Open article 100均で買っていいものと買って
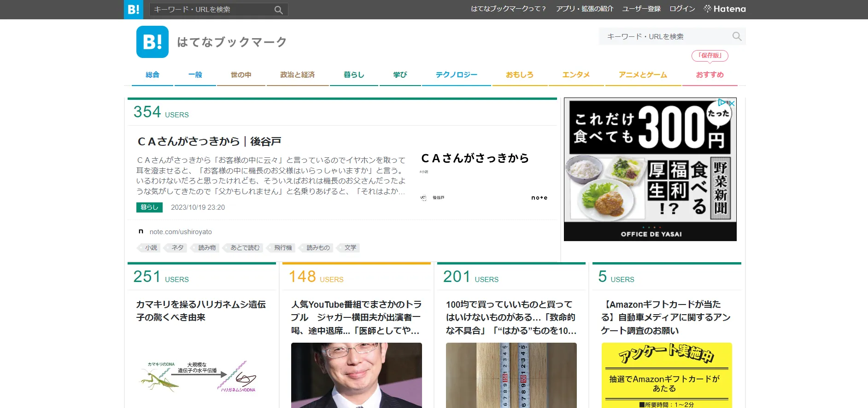This screenshot has height=408, width=868. (x=511, y=317)
